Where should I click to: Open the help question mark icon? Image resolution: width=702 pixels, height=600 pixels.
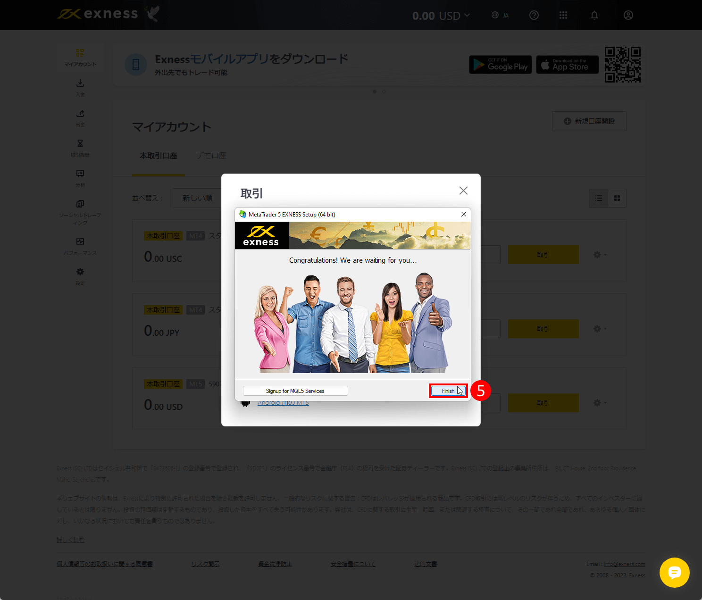click(534, 15)
